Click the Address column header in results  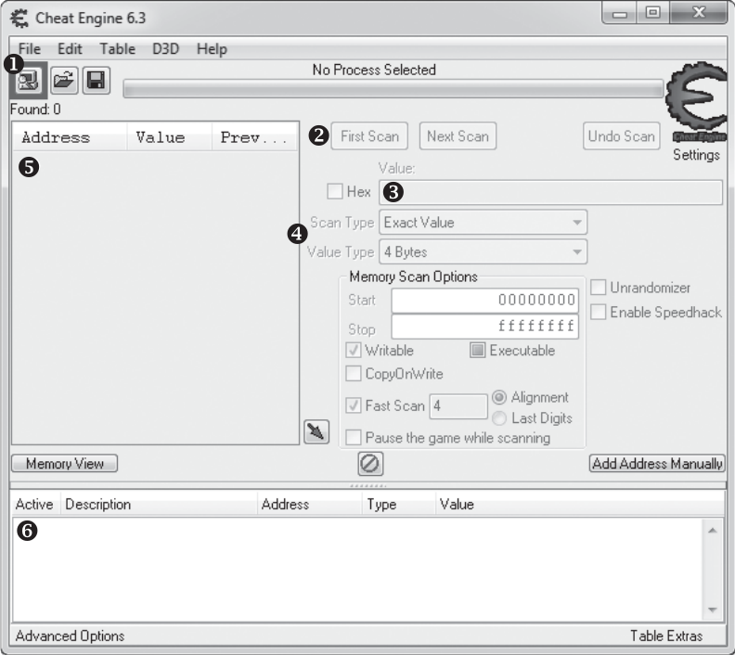[x=70, y=137]
